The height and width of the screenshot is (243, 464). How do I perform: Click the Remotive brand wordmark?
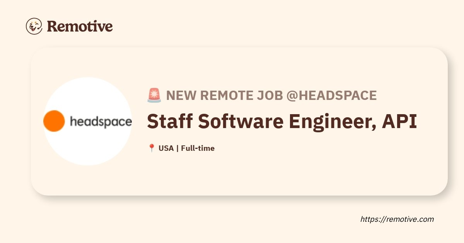pos(80,26)
